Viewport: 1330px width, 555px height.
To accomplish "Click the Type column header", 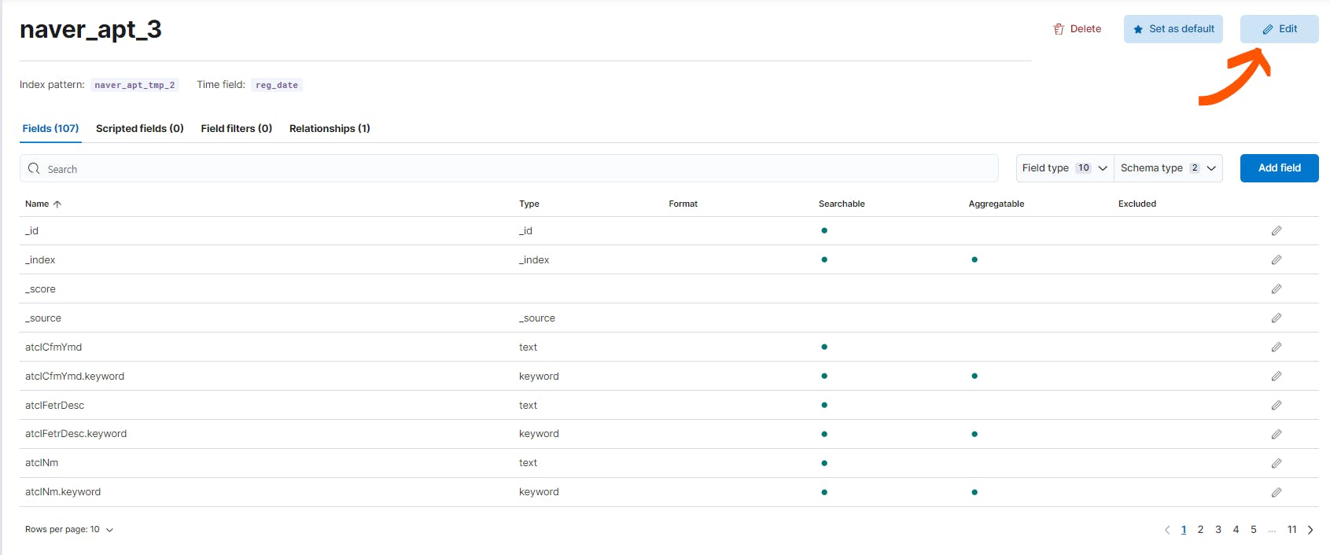I will coord(529,204).
